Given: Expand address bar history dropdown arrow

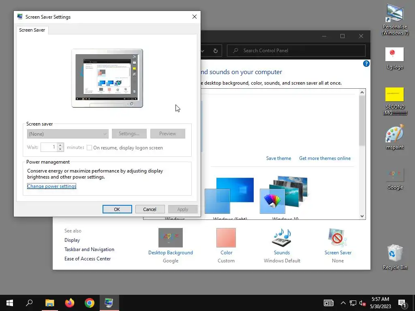Looking at the screenshot, I should [x=203, y=51].
